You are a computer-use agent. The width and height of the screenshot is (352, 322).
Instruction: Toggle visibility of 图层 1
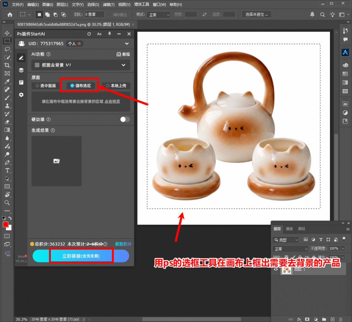click(x=276, y=269)
